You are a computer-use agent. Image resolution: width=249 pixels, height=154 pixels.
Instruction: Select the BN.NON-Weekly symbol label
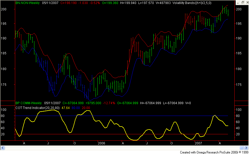(27, 3)
